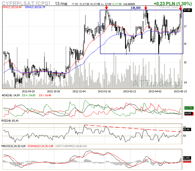Select the ADX(14): 14,99 indicator label
The height and width of the screenshot is (171, 195).
tap(11, 95)
